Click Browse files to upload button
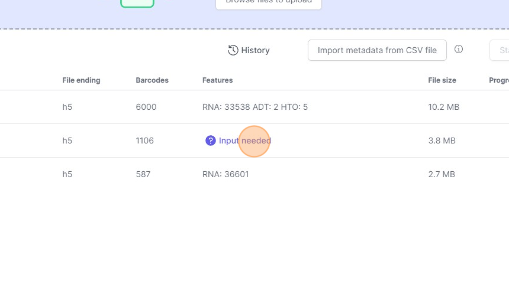Screen dimensions: 509x284 (x=269, y=4)
